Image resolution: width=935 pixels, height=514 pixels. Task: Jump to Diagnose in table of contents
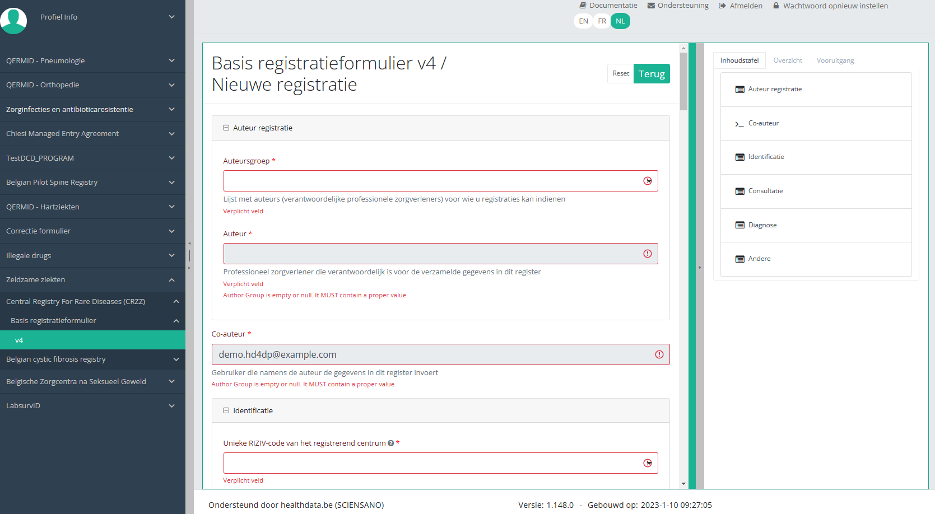pyautogui.click(x=762, y=225)
